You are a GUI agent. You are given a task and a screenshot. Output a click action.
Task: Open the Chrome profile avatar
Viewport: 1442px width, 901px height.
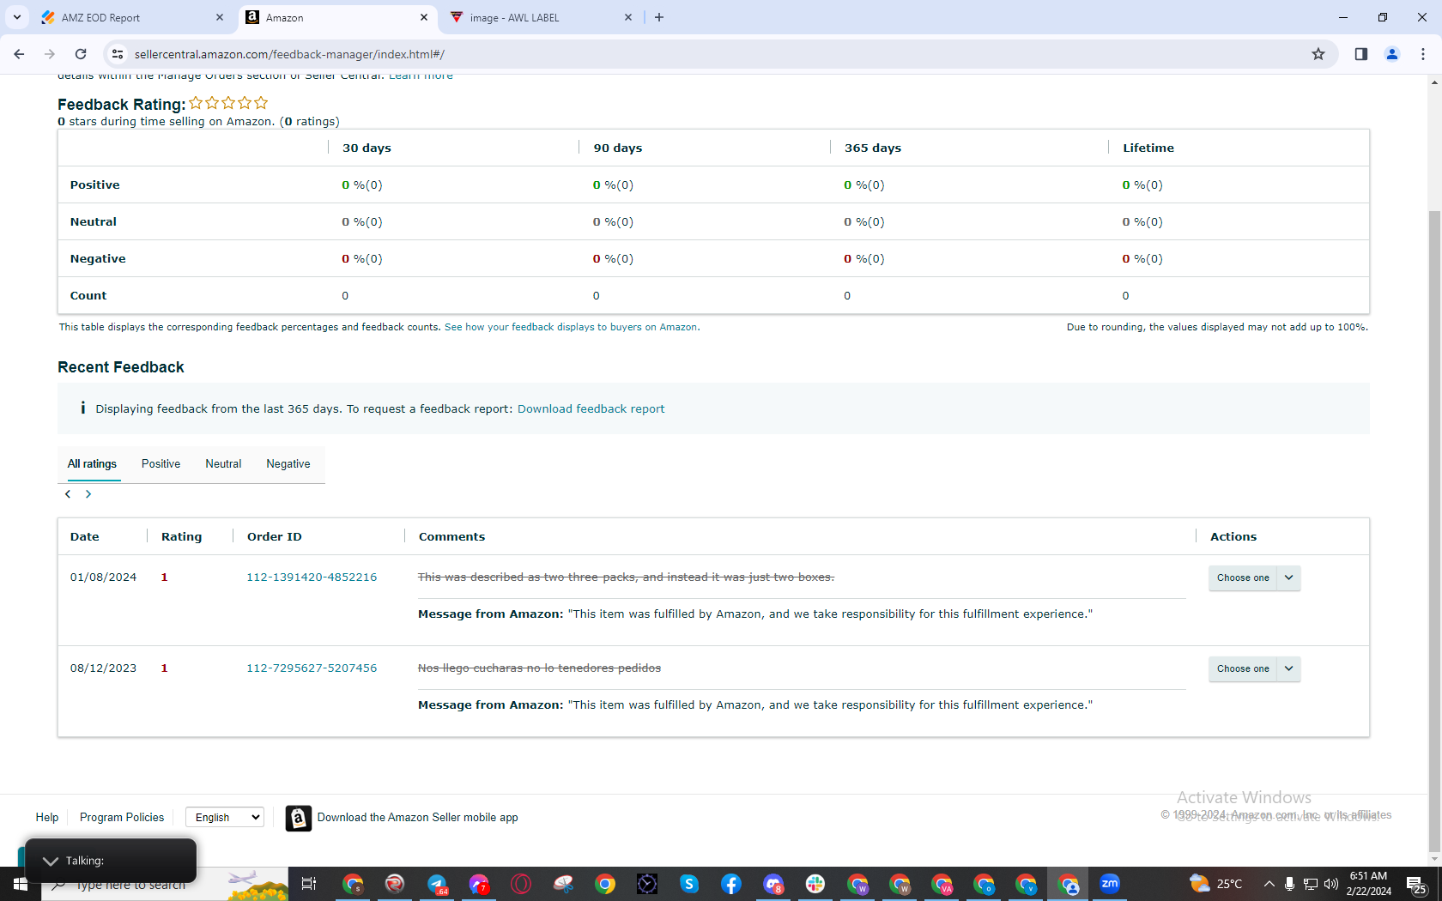coord(1392,54)
